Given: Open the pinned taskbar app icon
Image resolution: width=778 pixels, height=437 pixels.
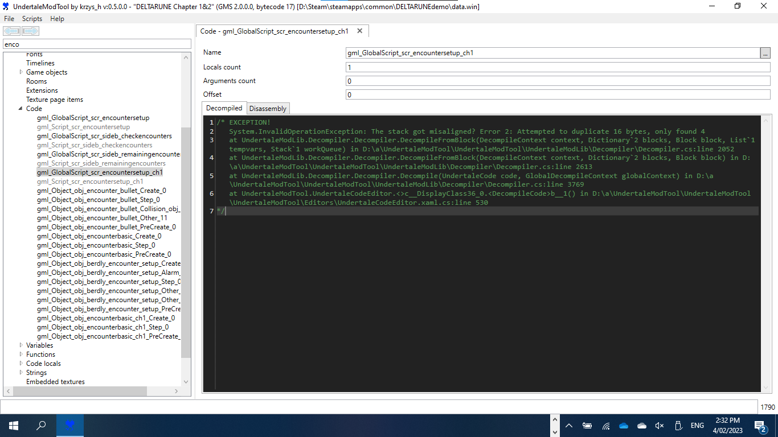Looking at the screenshot, I should coord(69,425).
